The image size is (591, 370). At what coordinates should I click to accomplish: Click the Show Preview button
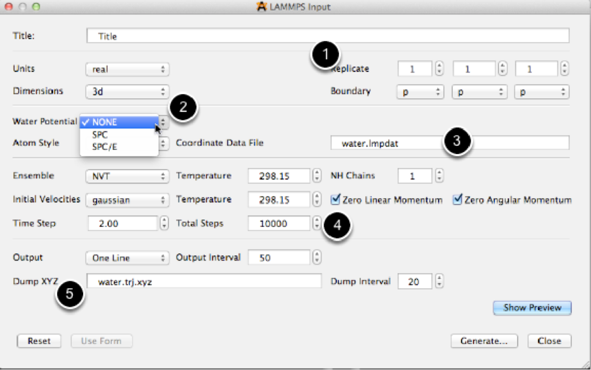coord(532,307)
